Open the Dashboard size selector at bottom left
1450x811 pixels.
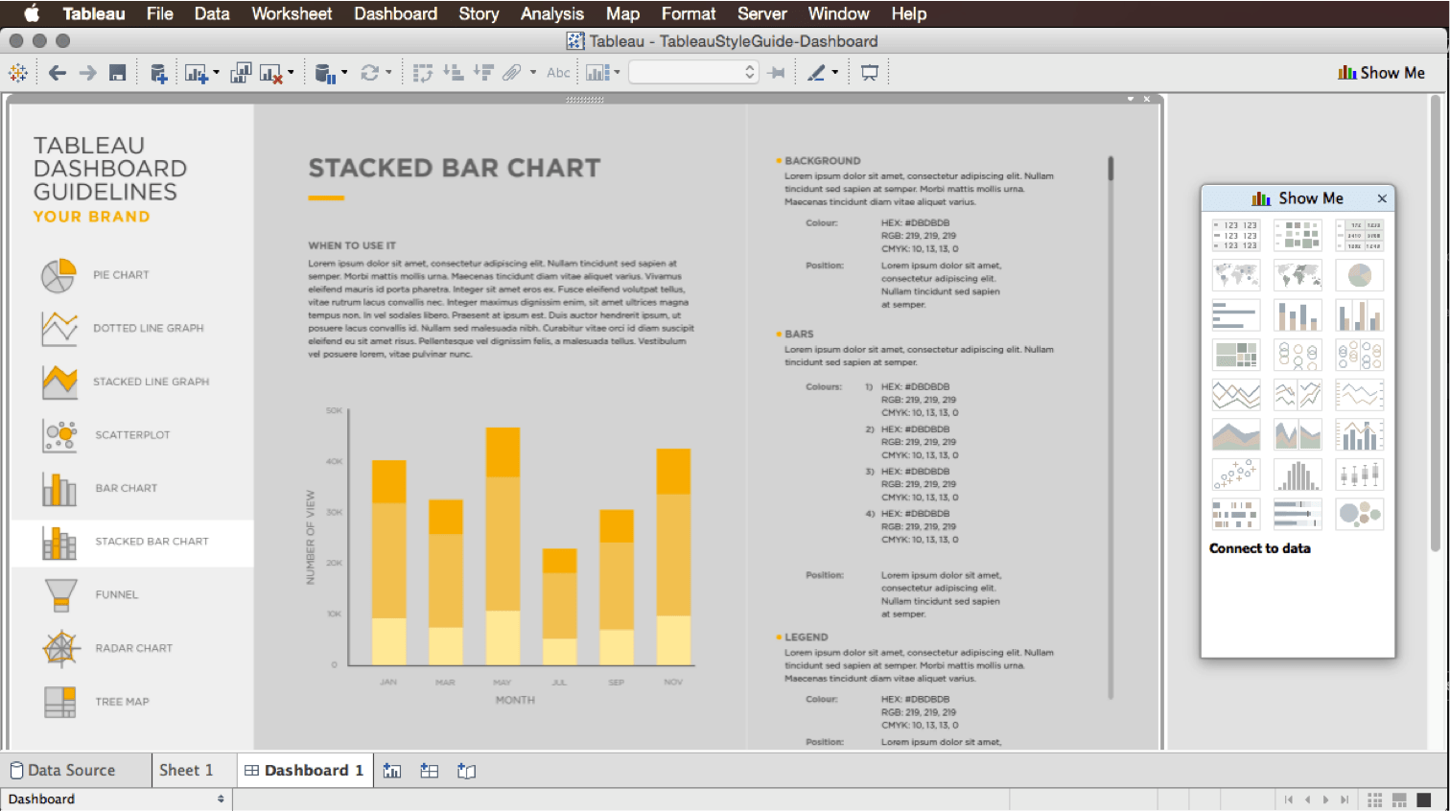click(117, 799)
